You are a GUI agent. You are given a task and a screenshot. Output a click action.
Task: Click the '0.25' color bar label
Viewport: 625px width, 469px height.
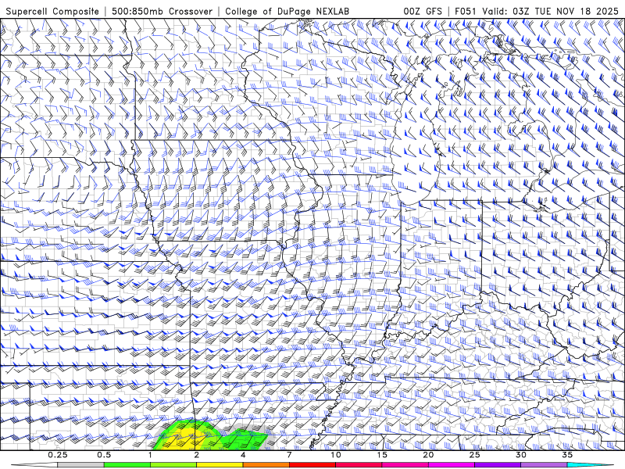click(58, 455)
